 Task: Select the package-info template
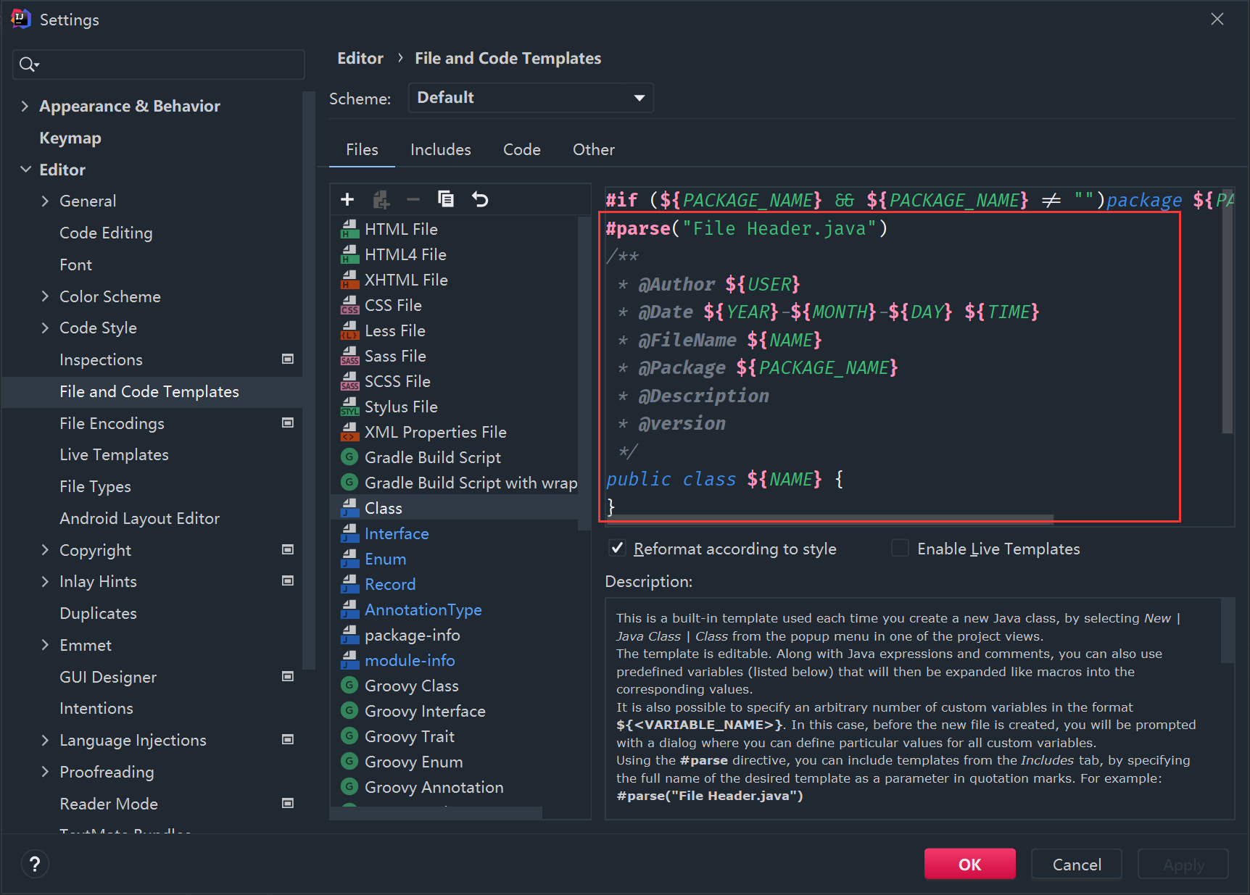click(x=413, y=635)
